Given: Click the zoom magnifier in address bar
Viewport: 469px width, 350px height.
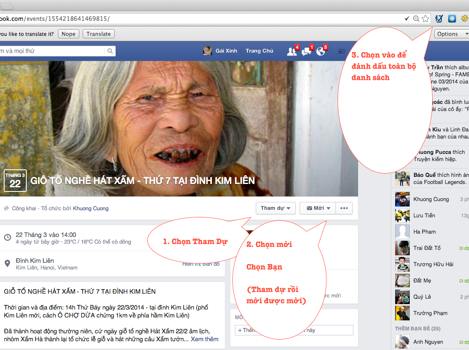Looking at the screenshot, I should (416, 19).
